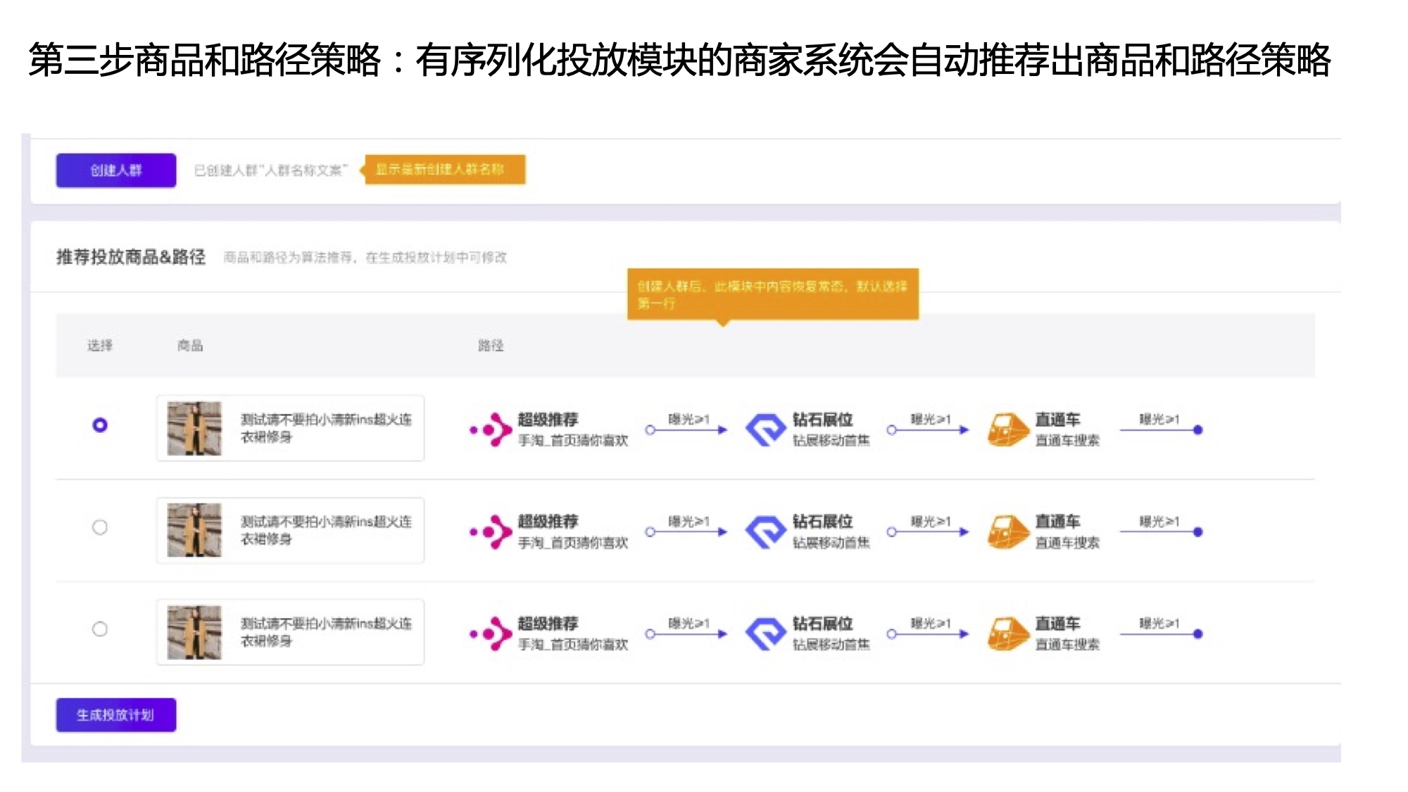Open second row product thumbnail image
The image size is (1408, 792).
[194, 530]
